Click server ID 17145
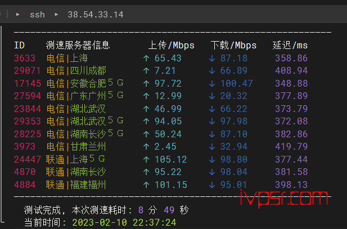347x229 pixels. point(28,83)
